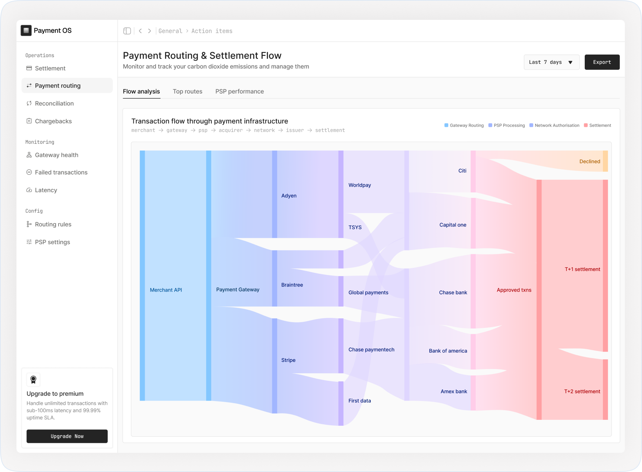Click the Global payments node

click(368, 293)
